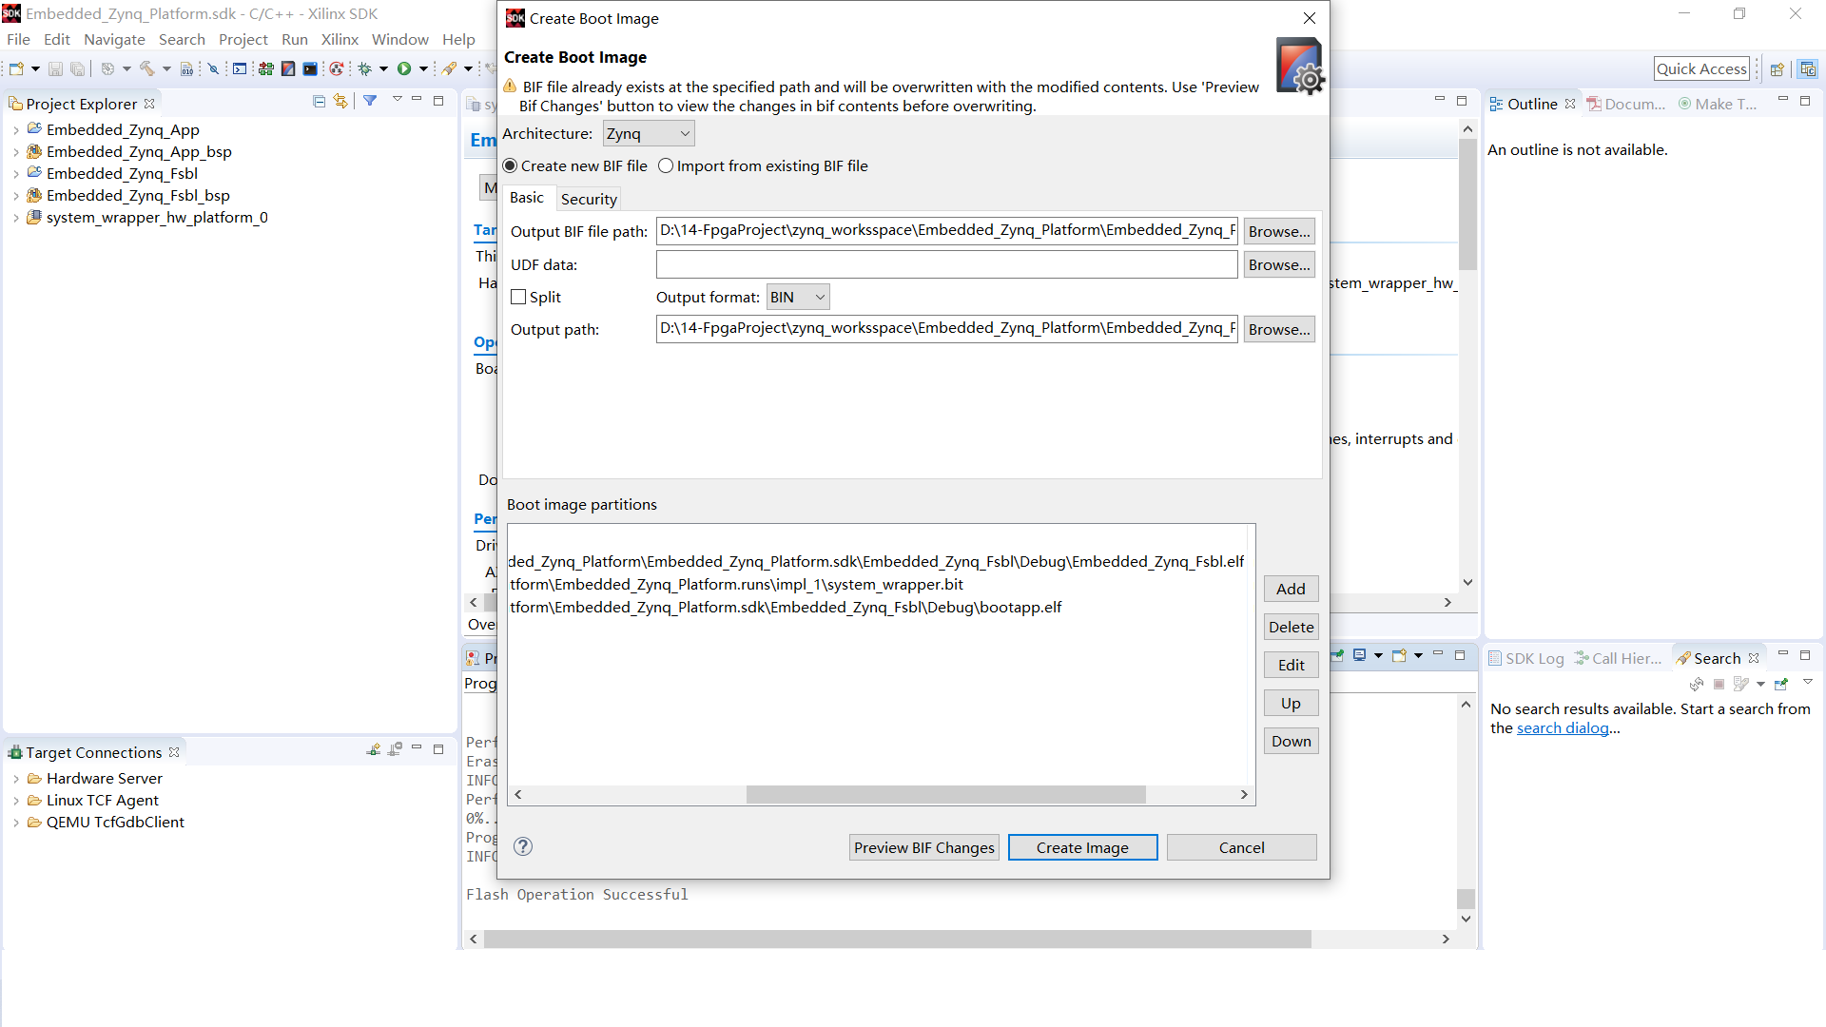Viewport: 1826px width, 1027px height.
Task: Toggle the Split checkbox option
Action: 519,298
